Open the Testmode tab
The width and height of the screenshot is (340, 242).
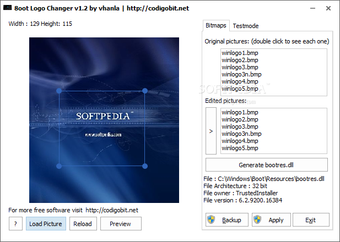pyautogui.click(x=245, y=26)
